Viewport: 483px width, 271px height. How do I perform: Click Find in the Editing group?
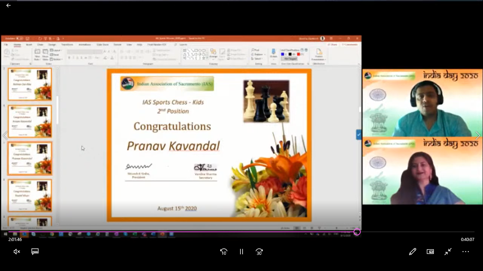click(255, 50)
